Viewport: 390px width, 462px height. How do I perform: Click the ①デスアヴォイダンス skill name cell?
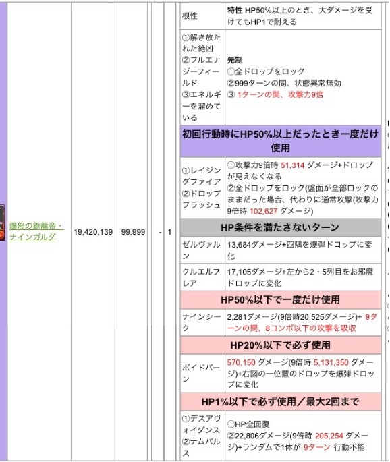tap(202, 436)
